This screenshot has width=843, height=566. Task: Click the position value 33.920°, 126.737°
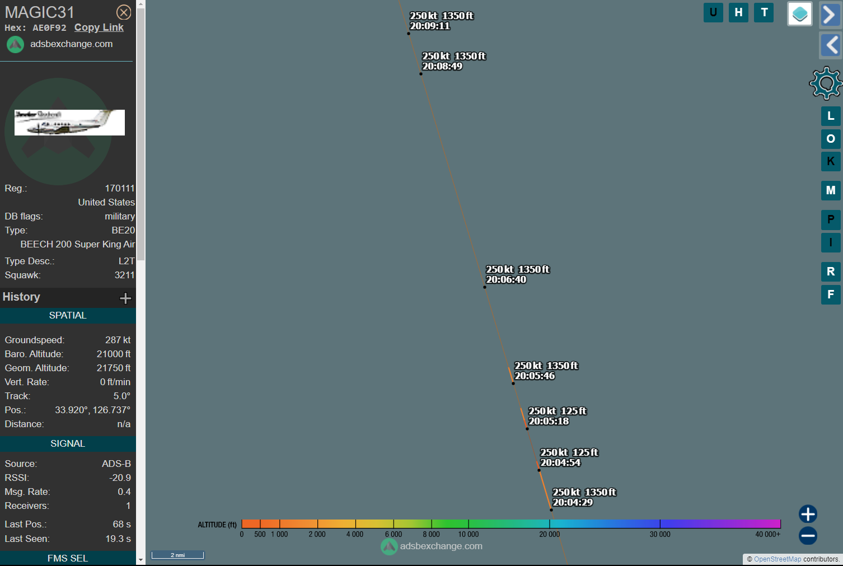[x=92, y=410]
